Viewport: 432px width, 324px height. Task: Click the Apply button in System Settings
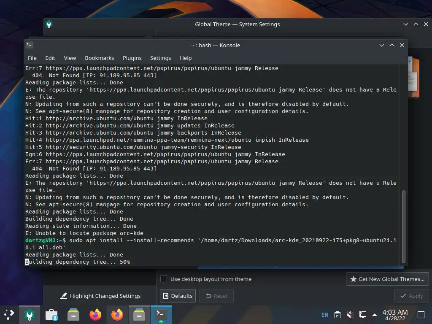click(412, 296)
